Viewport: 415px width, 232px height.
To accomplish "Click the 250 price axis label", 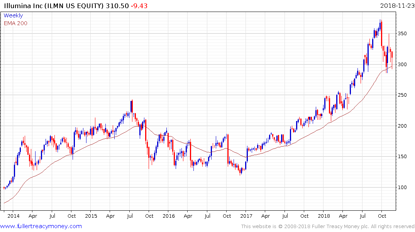I will pyautogui.click(x=402, y=95).
